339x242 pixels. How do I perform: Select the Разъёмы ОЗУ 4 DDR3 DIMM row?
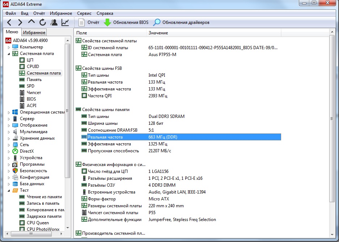pos(178,185)
